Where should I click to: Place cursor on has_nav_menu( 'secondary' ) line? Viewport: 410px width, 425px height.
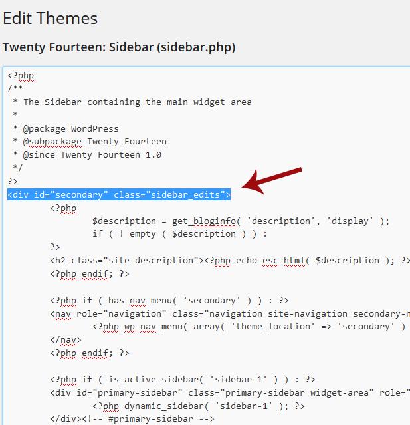169,300
